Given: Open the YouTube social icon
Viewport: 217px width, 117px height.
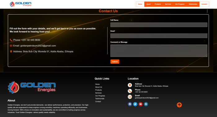Looking at the screenshot, I should click(x=140, y=104).
